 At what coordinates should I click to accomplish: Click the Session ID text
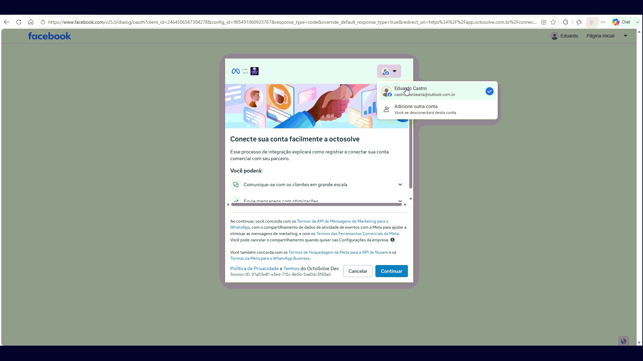coord(280,274)
